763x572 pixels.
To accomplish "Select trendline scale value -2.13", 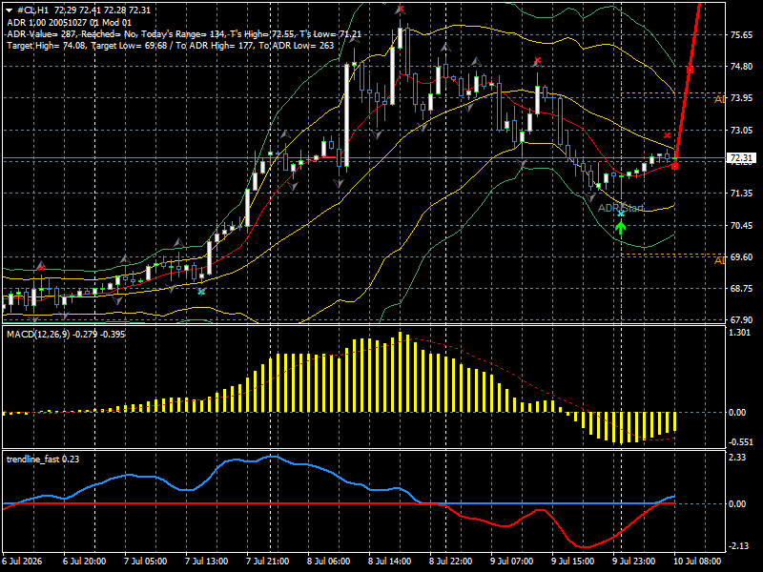I will tap(738, 546).
